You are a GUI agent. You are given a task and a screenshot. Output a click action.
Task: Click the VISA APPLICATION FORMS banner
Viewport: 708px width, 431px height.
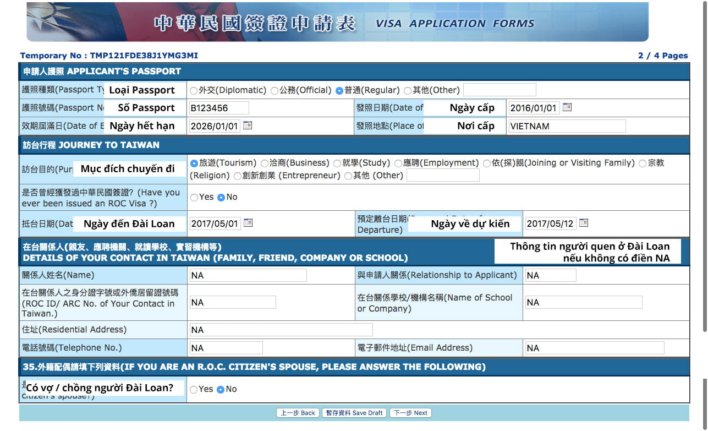point(337,22)
